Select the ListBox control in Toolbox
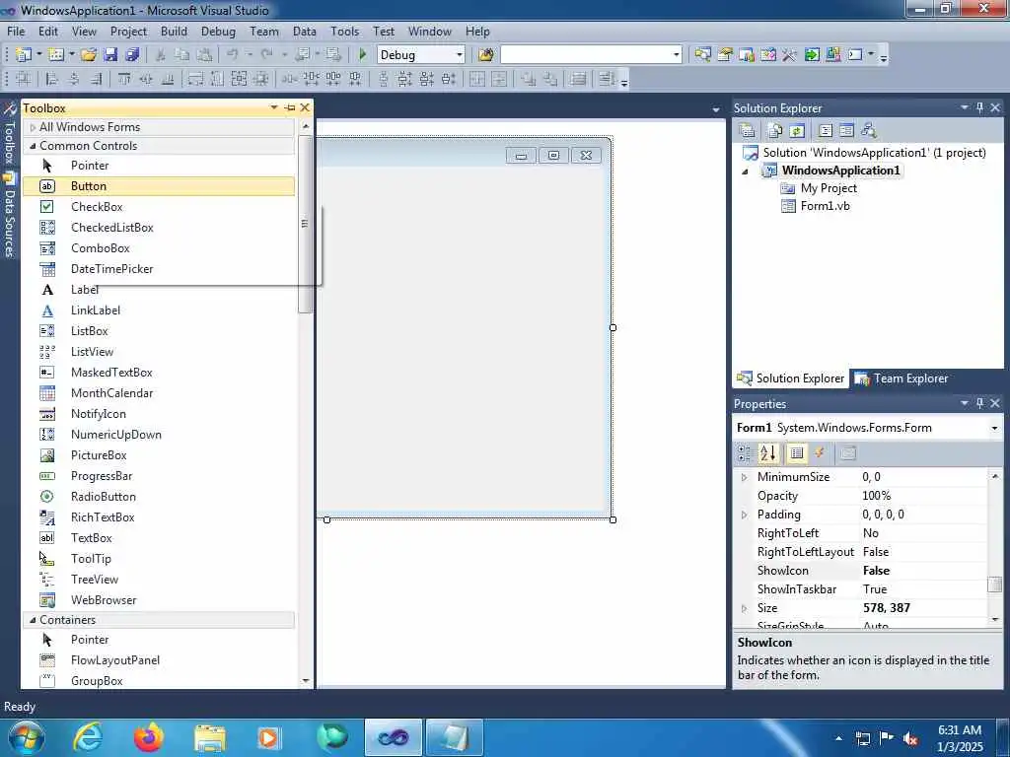1010x757 pixels. coord(159,331)
